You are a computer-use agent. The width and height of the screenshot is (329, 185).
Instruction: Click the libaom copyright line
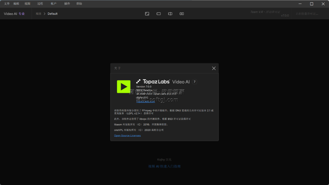click(x=141, y=124)
